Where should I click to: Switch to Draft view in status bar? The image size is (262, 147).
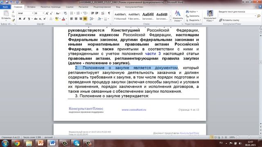click(x=226, y=137)
